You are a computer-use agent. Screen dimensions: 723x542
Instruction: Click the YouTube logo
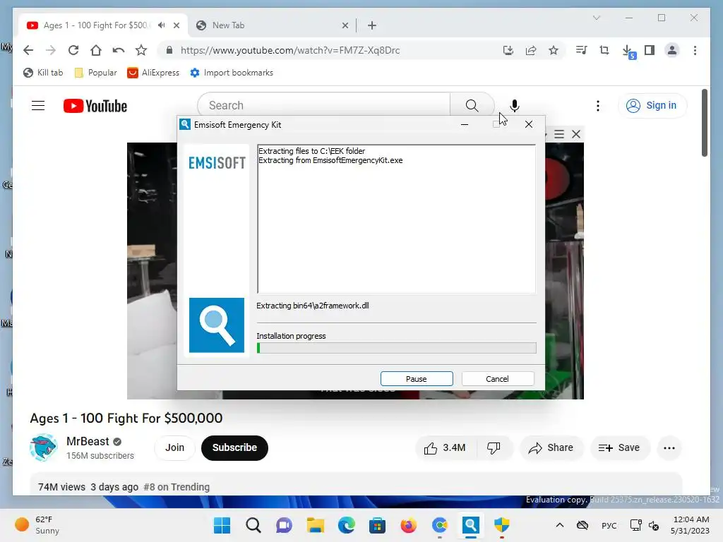click(x=95, y=106)
